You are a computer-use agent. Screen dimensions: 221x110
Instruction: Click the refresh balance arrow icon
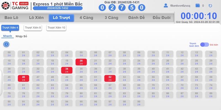coord(210,6)
